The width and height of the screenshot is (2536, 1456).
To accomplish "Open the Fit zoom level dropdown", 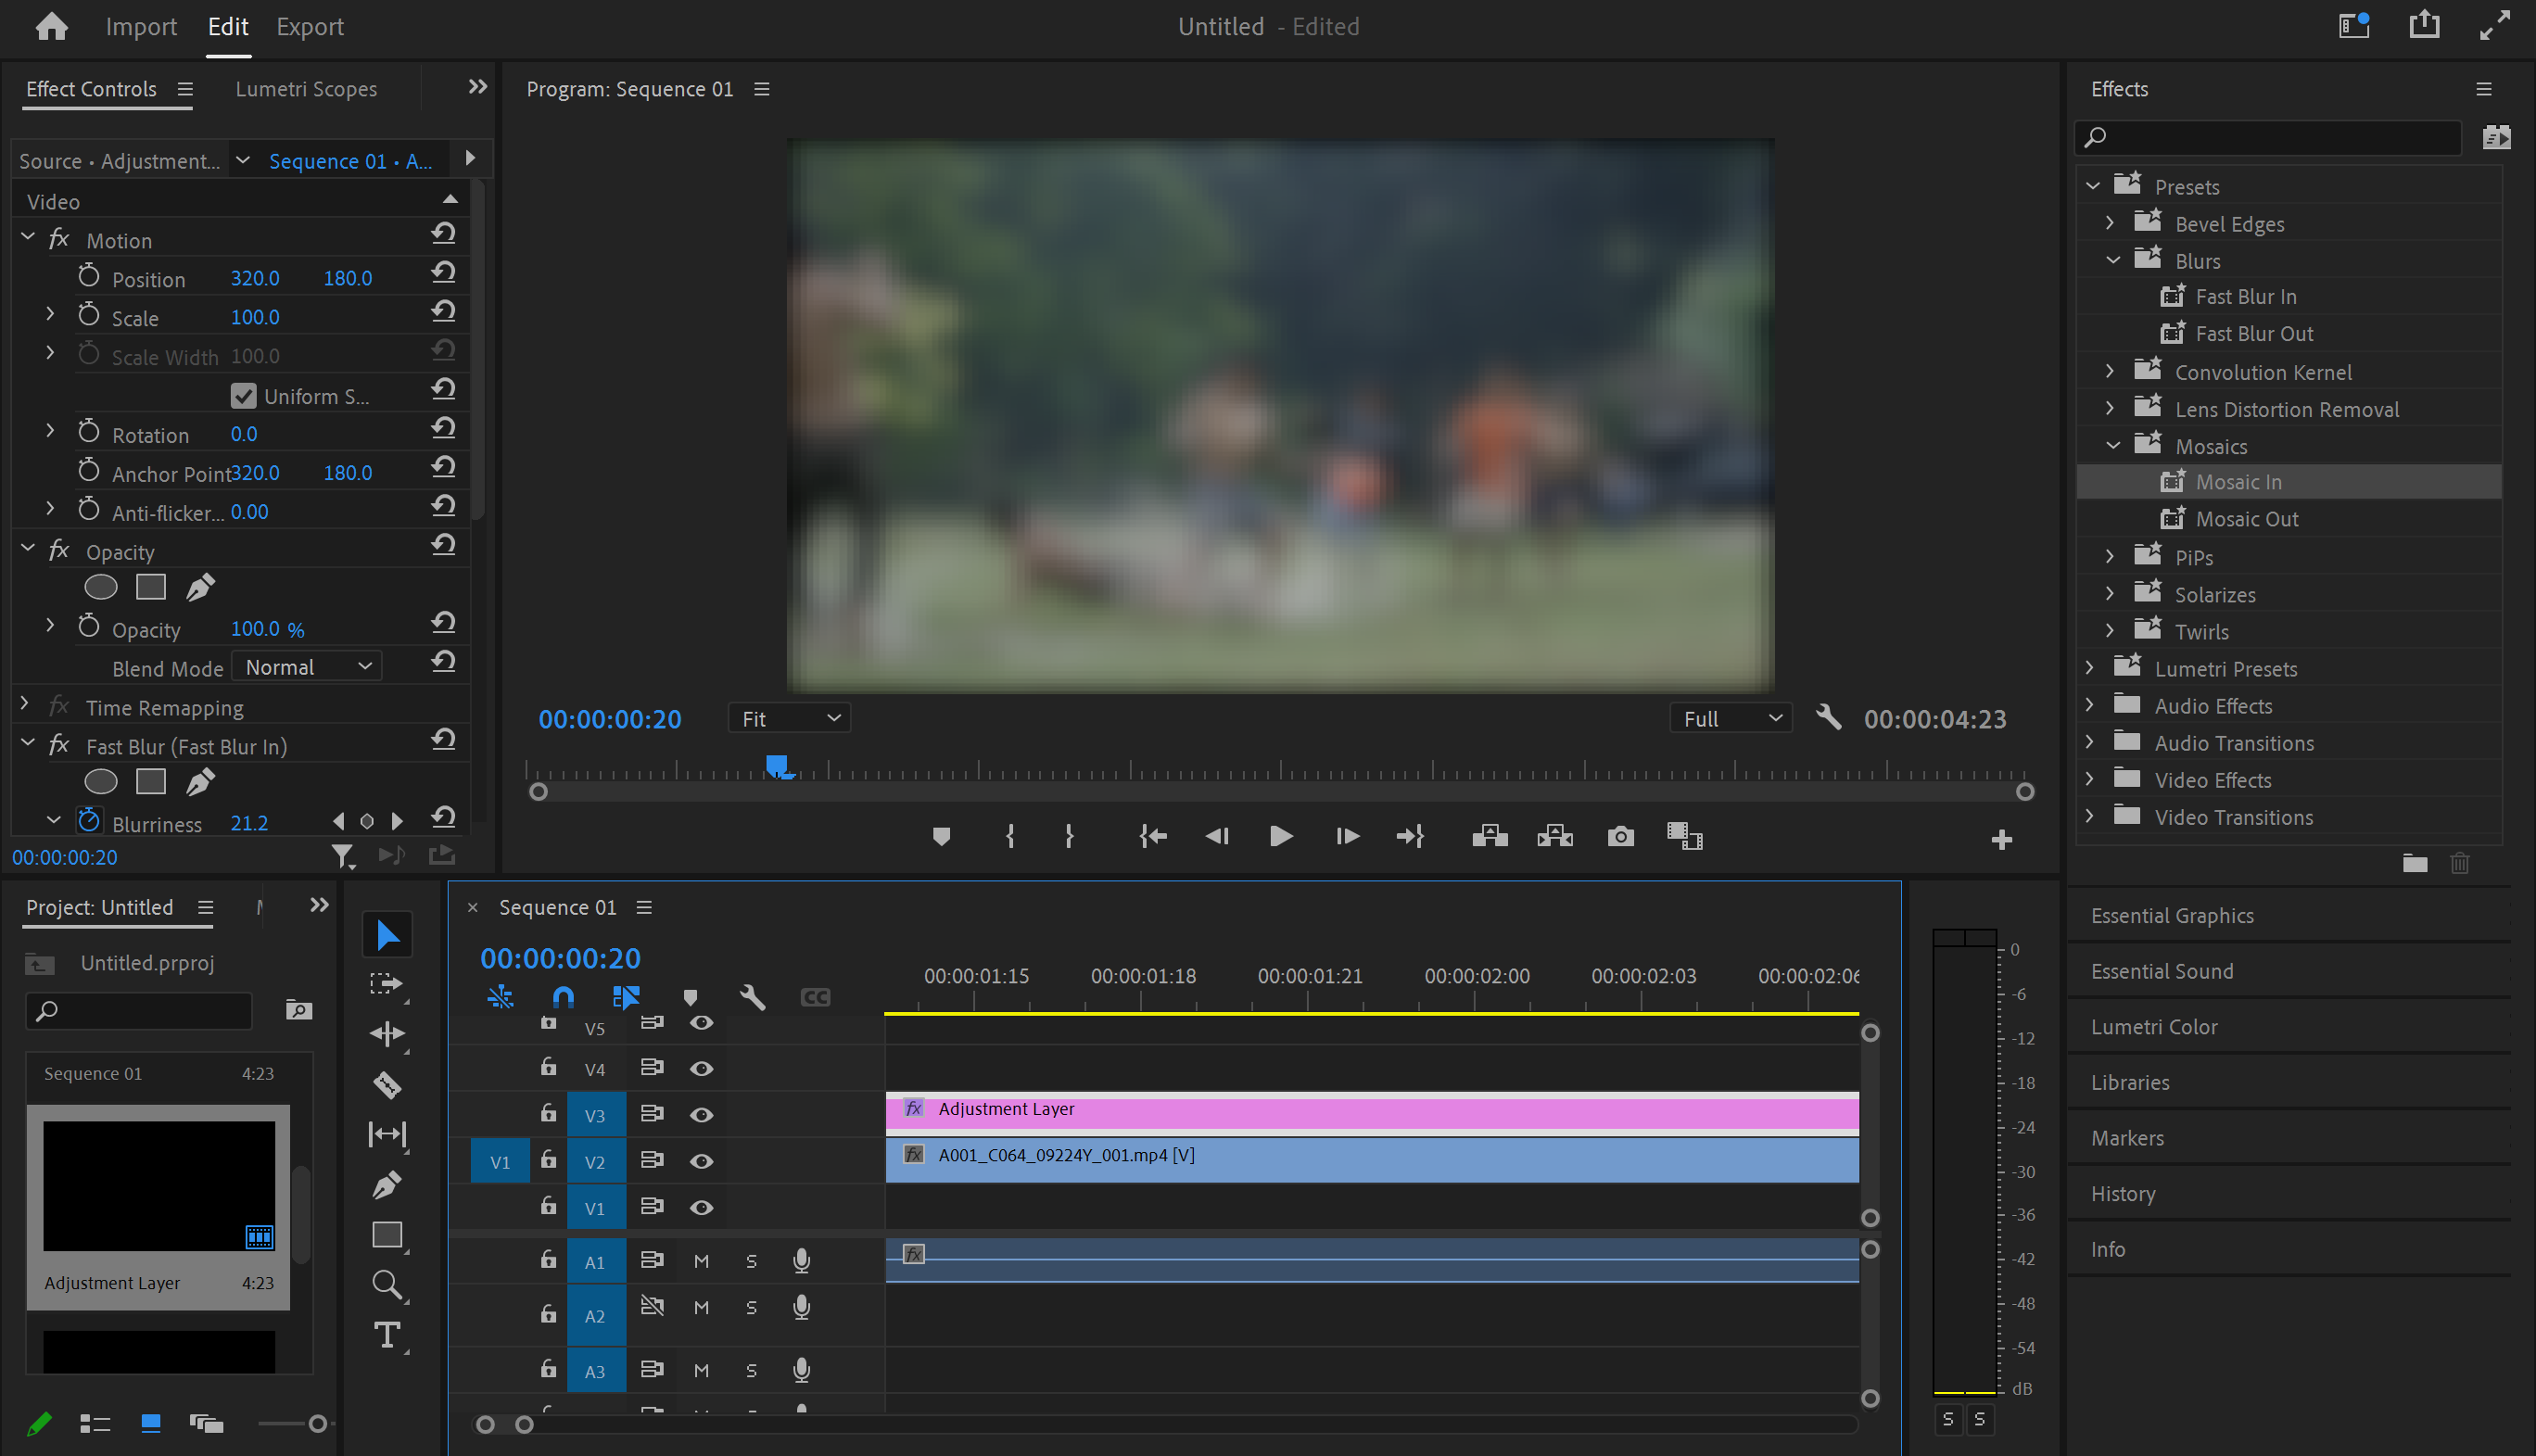I will [789, 718].
